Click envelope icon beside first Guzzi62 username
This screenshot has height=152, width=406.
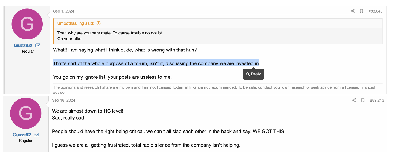38,45
